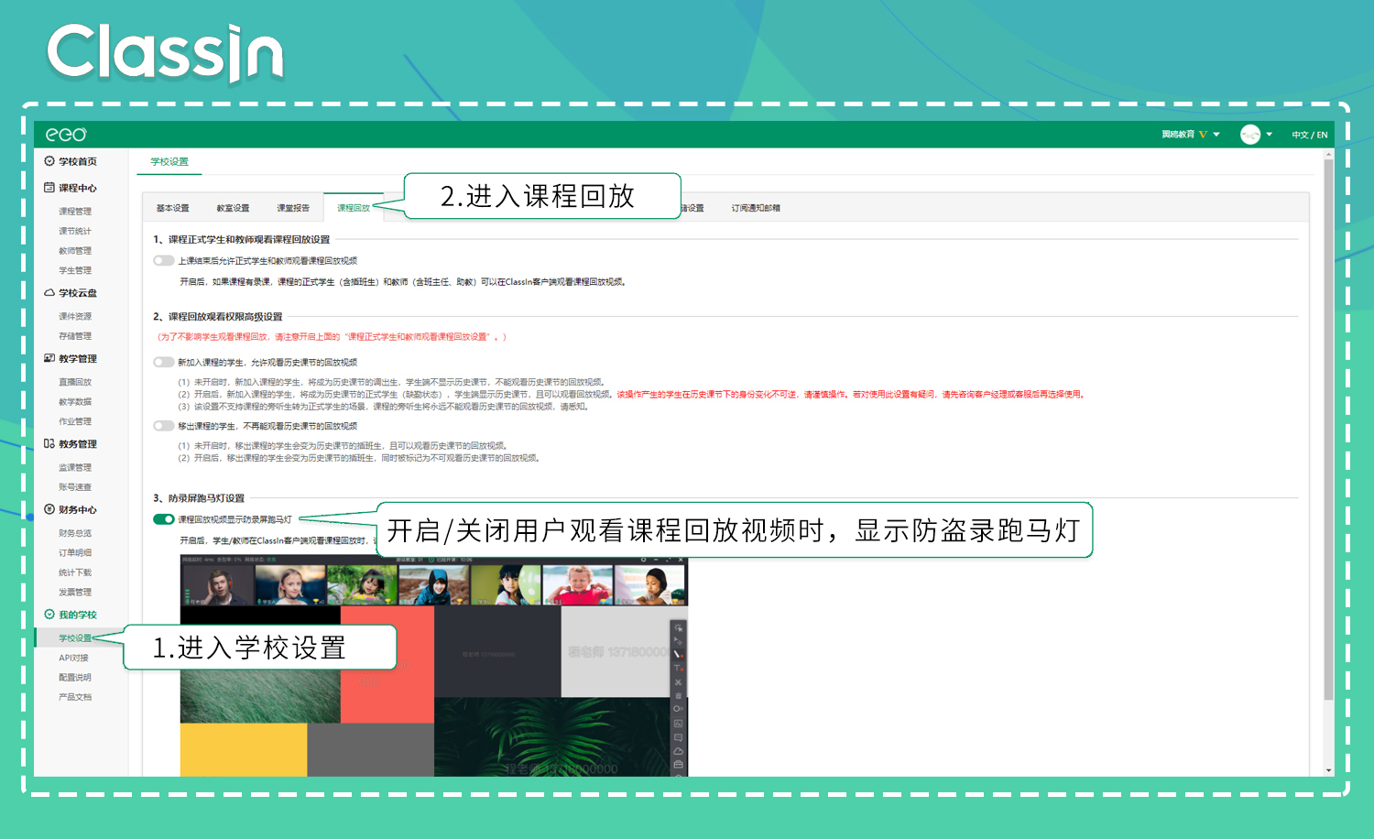Open 作业管理 in sidebar
The width and height of the screenshot is (1374, 839).
tap(75, 421)
